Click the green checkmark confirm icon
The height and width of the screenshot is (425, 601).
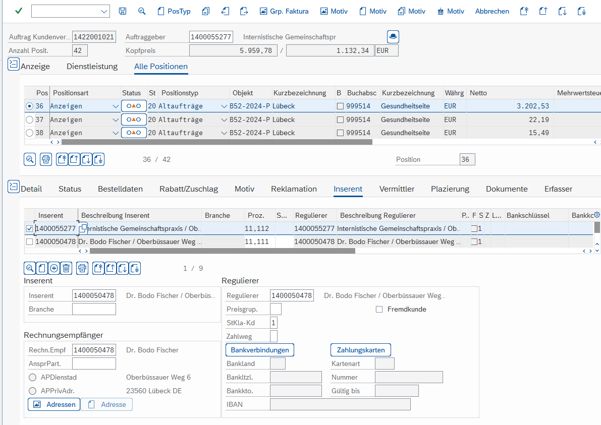(18, 11)
